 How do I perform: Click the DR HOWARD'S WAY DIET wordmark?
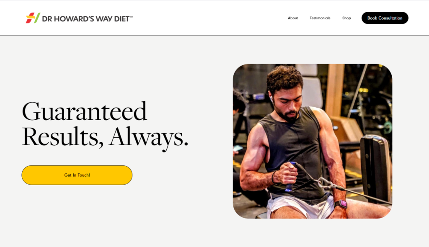(x=85, y=19)
